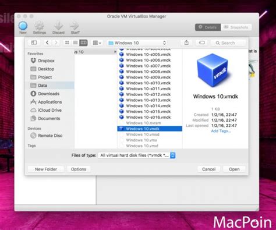276x230 pixels.
Task: Select file Windows 10-s009.vmdk
Action: point(150,77)
